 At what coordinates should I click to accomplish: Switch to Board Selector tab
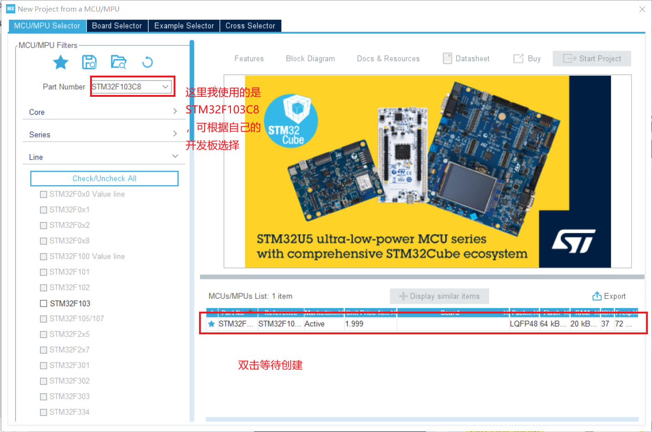coord(117,26)
